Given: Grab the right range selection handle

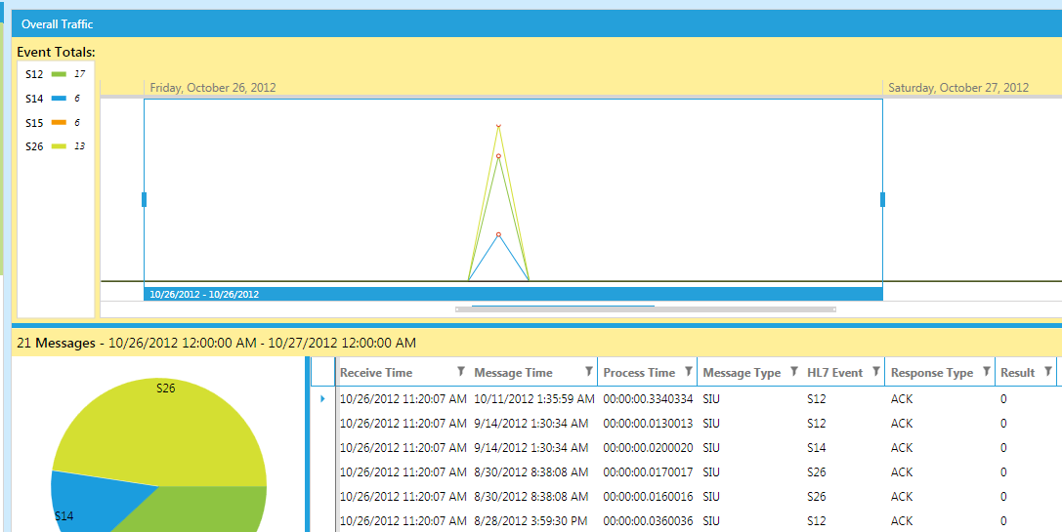Looking at the screenshot, I should point(882,199).
